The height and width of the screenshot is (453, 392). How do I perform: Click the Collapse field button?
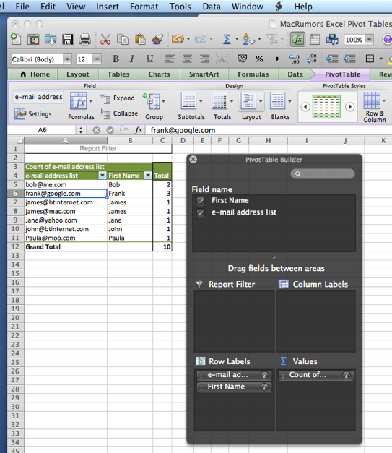(119, 113)
